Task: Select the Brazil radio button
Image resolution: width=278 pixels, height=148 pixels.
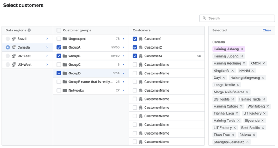Action: (x=7, y=39)
